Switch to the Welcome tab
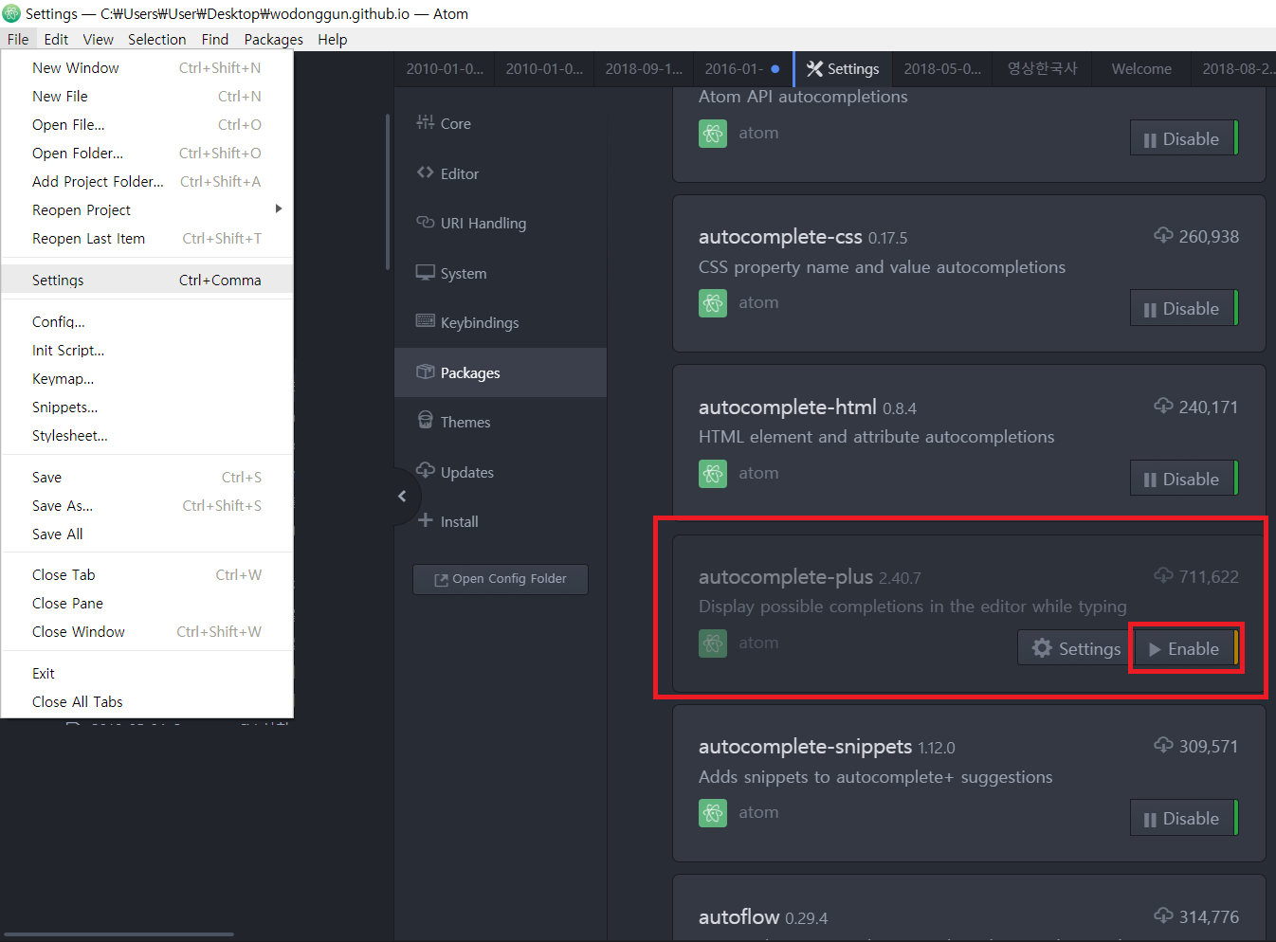 pos(1140,68)
